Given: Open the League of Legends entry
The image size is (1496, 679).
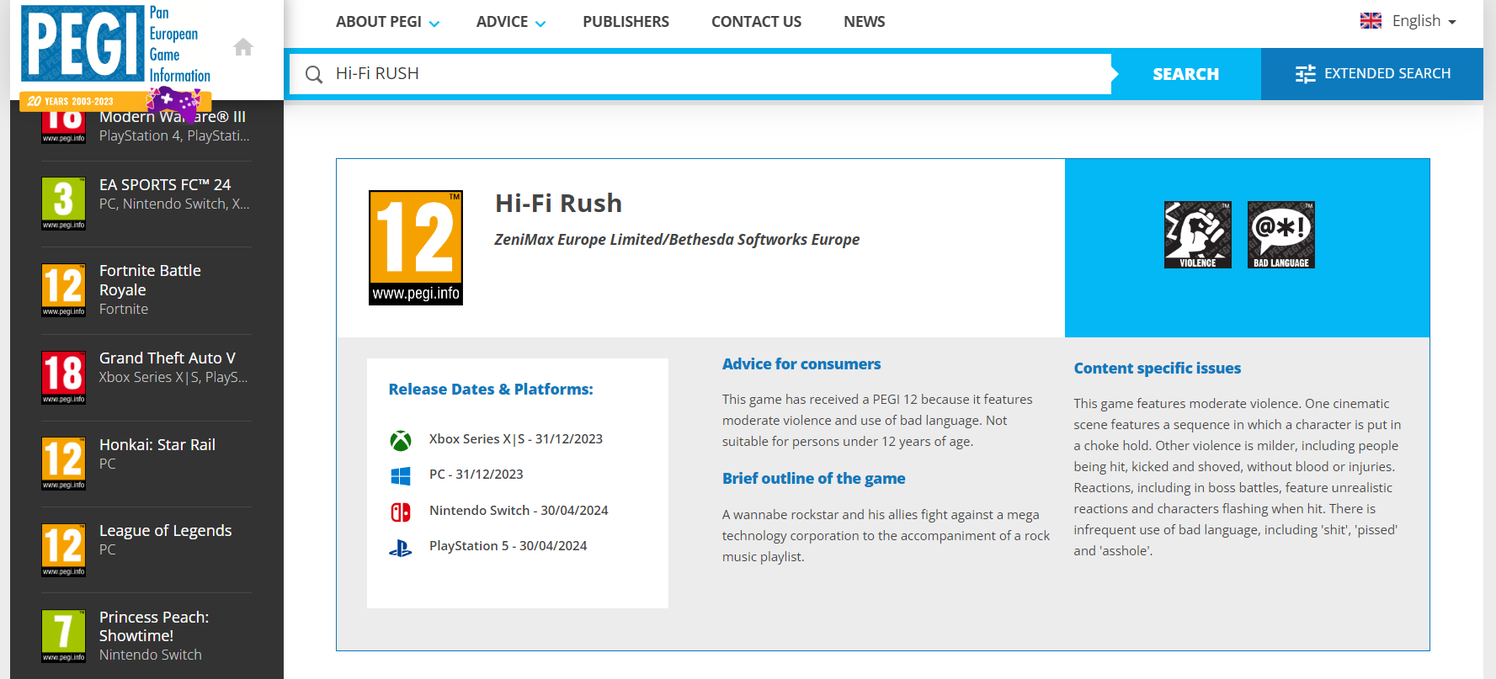Looking at the screenshot, I should [x=165, y=531].
